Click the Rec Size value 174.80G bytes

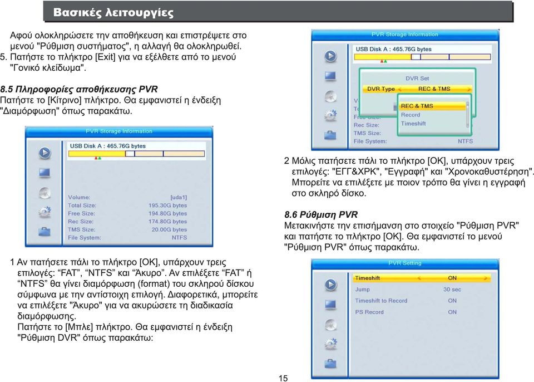167,222
